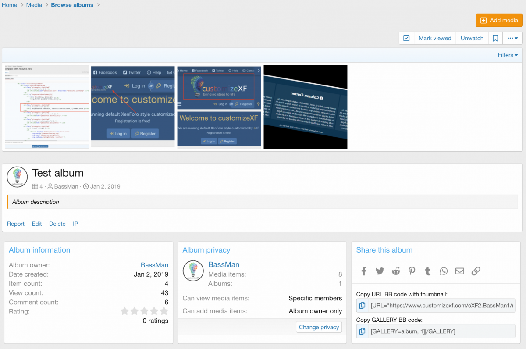This screenshot has height=349, width=526.
Task: Copy the URL BB code clipboard icon
Action: click(362, 306)
